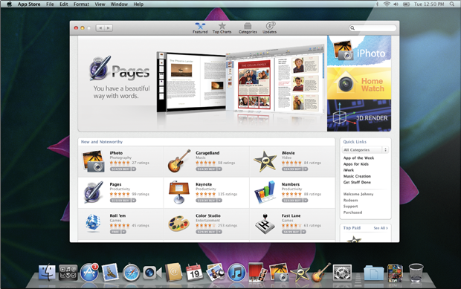Select the Featured toolbar icon
This screenshot has width=461, height=289.
[200, 28]
